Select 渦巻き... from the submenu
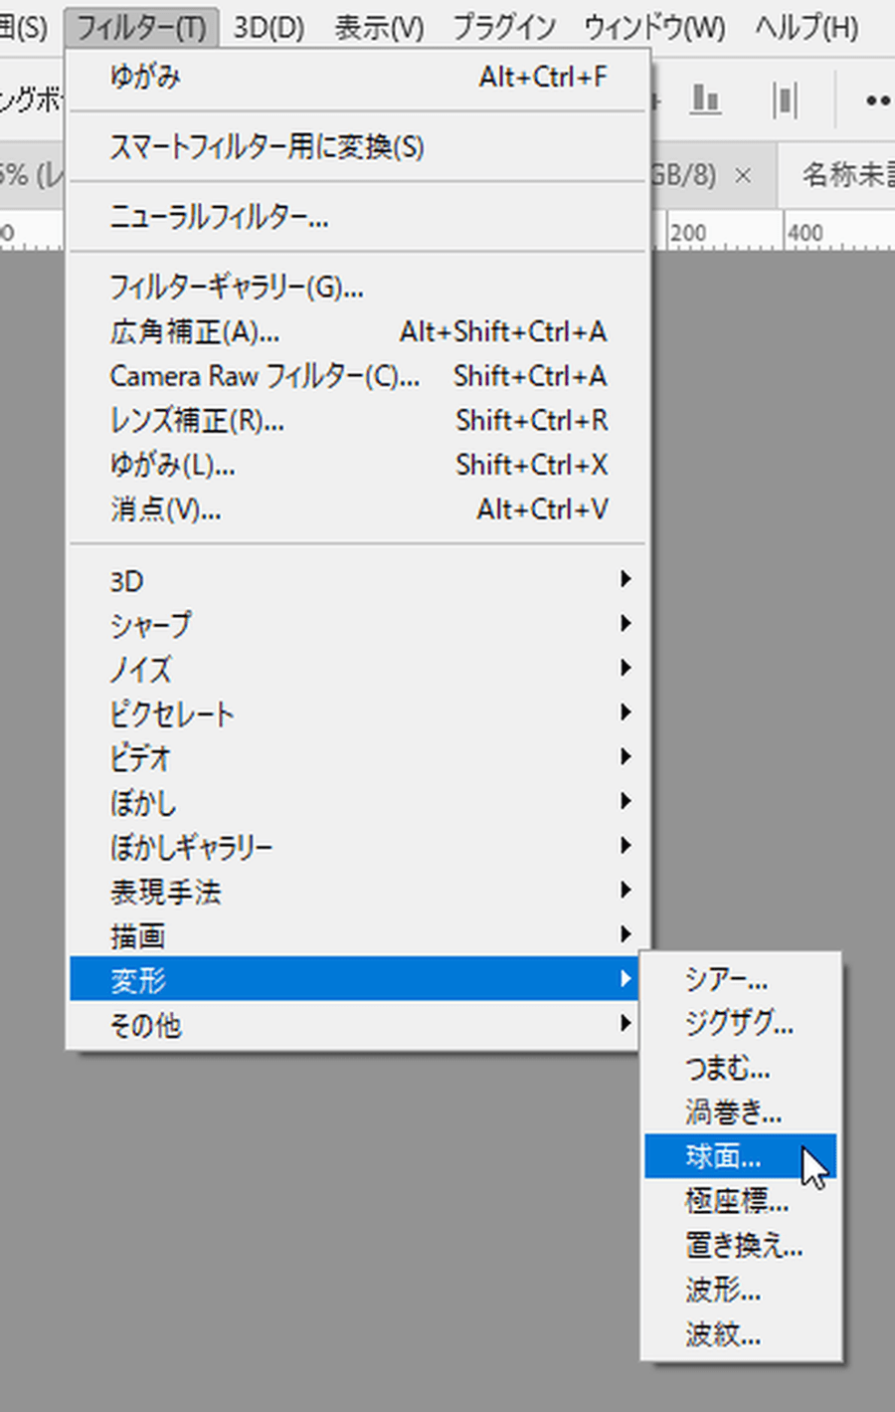The width and height of the screenshot is (895, 1412). click(733, 1111)
